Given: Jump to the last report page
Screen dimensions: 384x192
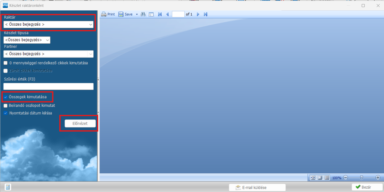Looking at the screenshot, I should 206,14.
